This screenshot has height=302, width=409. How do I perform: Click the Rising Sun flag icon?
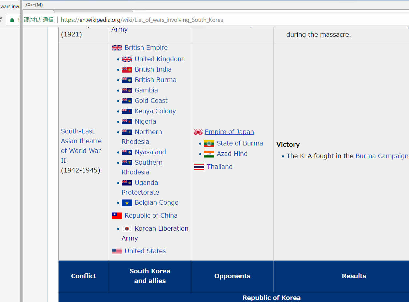(x=198, y=132)
